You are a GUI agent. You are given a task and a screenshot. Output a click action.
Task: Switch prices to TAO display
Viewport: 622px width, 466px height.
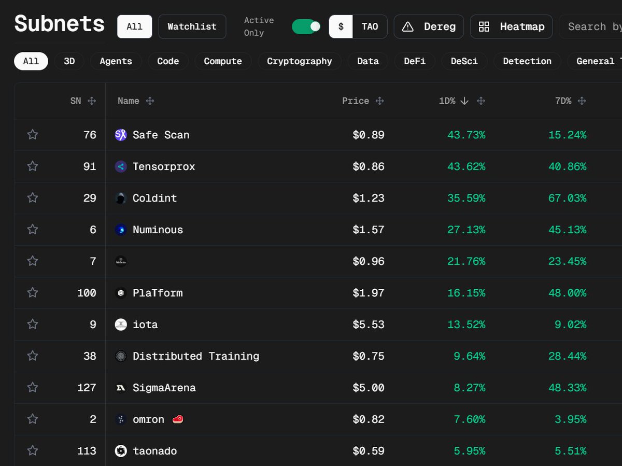[370, 26]
